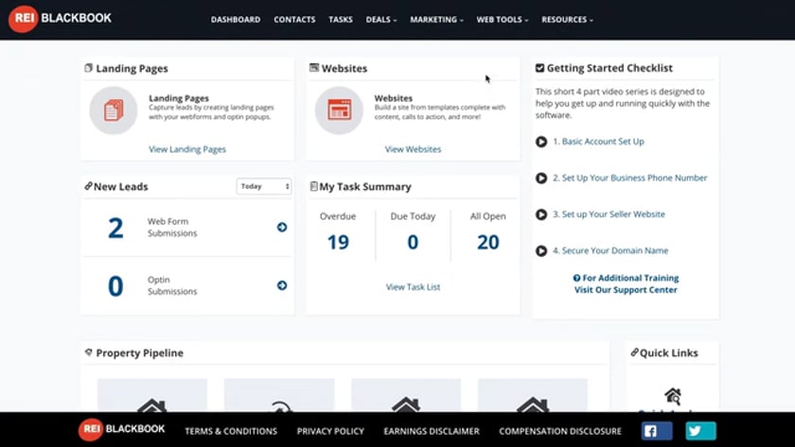Image resolution: width=795 pixels, height=447 pixels.
Task: Play video icon for Basic Account Set Up
Action: [541, 142]
